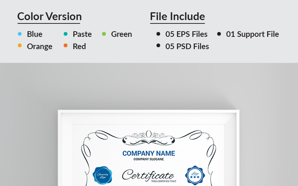The image size is (298, 186).
Task: Click the bullet beside 05 EPS Files
Action: (x=158, y=34)
